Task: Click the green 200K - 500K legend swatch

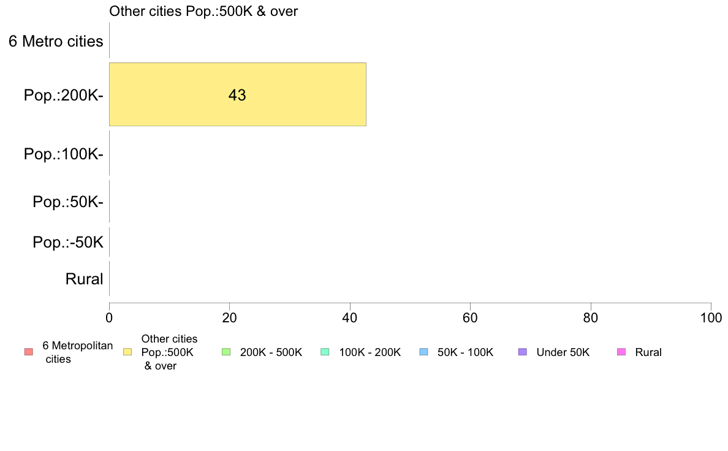Action: [227, 352]
